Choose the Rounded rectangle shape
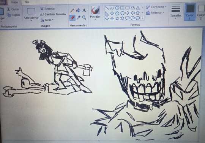205x143 pixels. (x=127, y=8)
